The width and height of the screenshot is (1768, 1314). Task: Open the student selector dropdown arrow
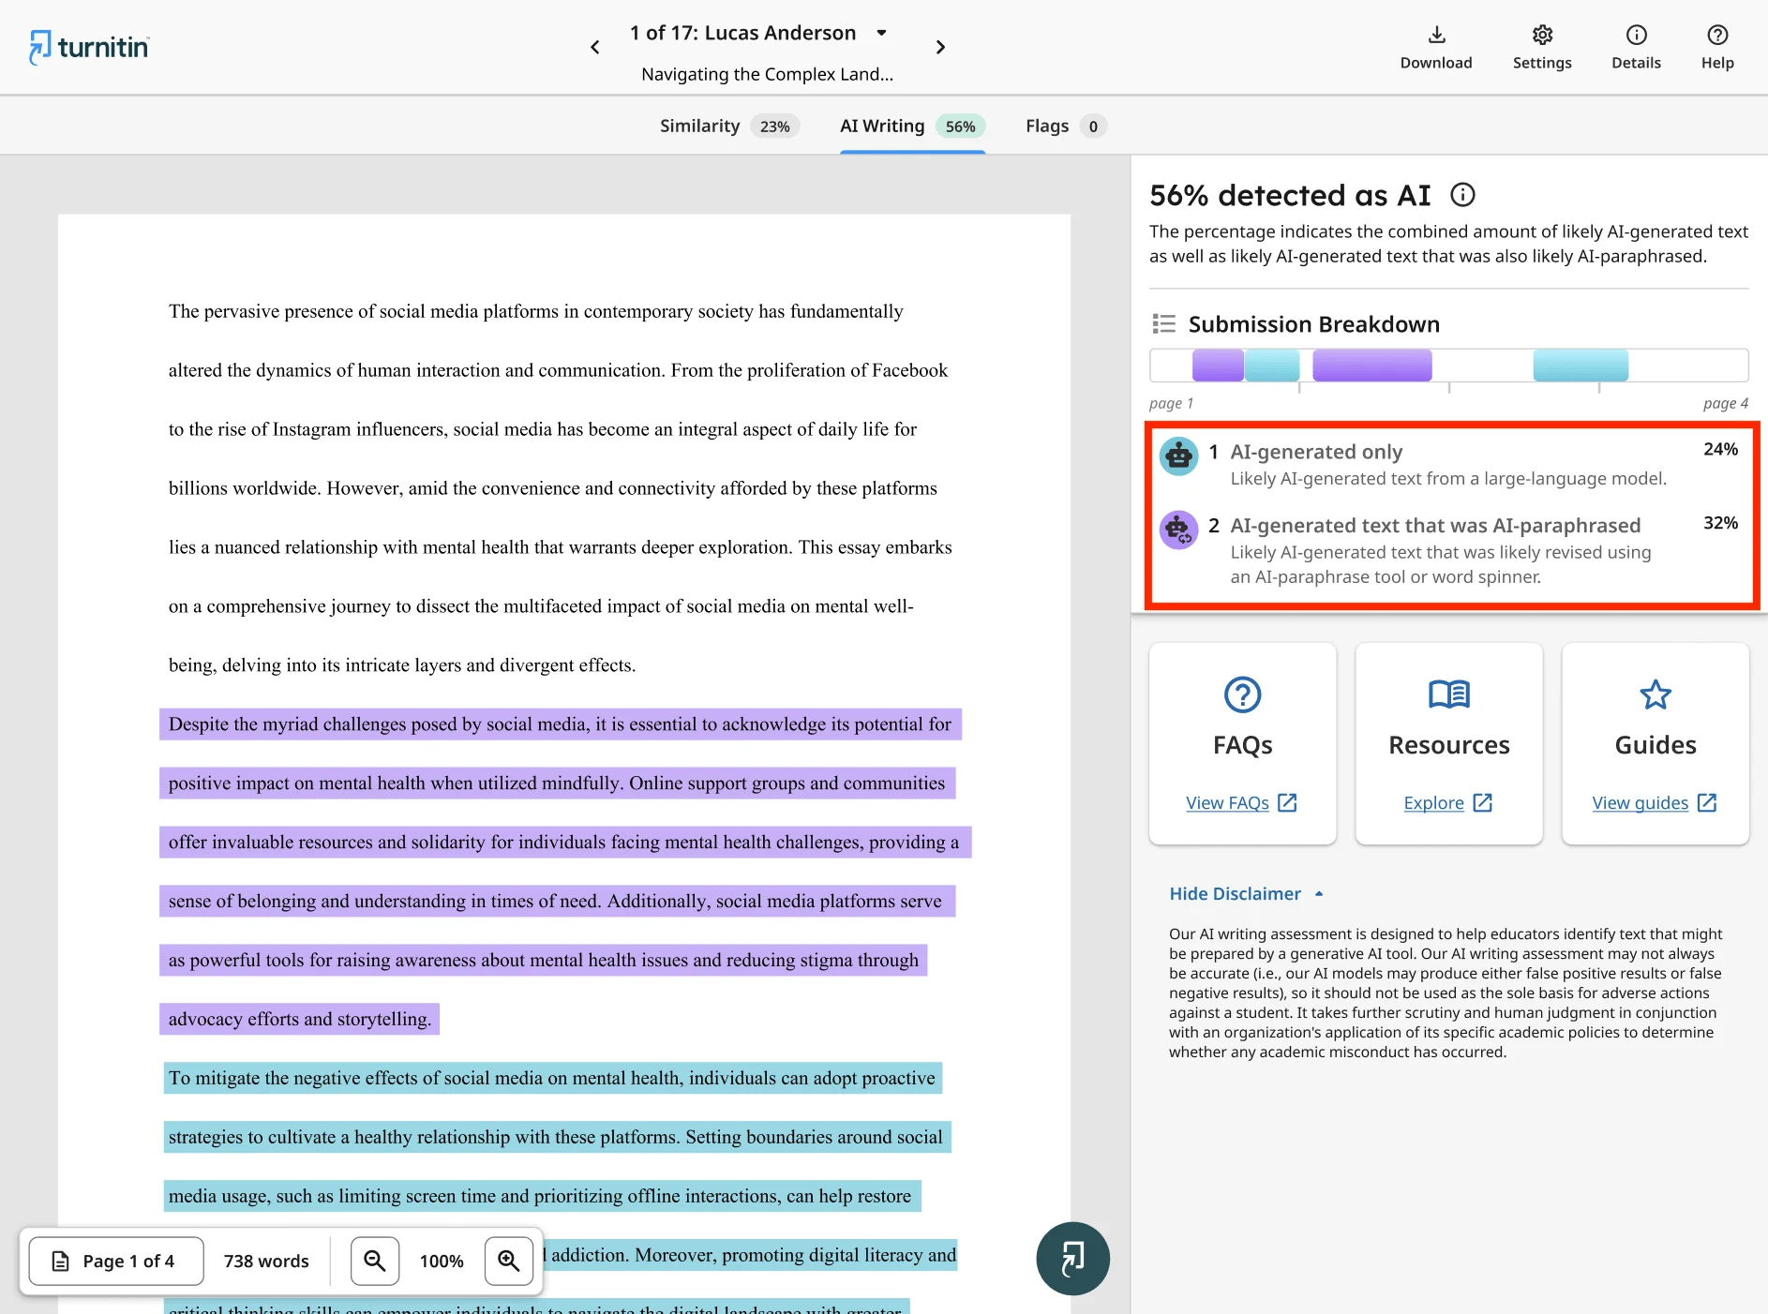click(x=881, y=33)
